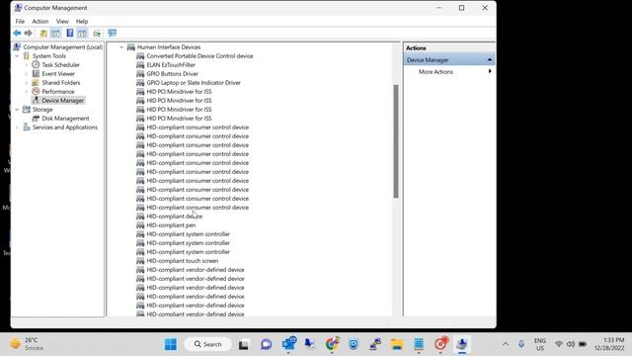Screen dimensions: 632x356
Task: Open the File menu
Action: (x=20, y=22)
